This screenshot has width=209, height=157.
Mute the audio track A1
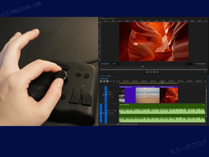click(x=110, y=111)
